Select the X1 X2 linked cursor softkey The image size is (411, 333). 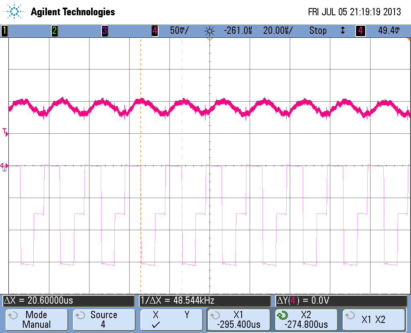[x=374, y=320]
